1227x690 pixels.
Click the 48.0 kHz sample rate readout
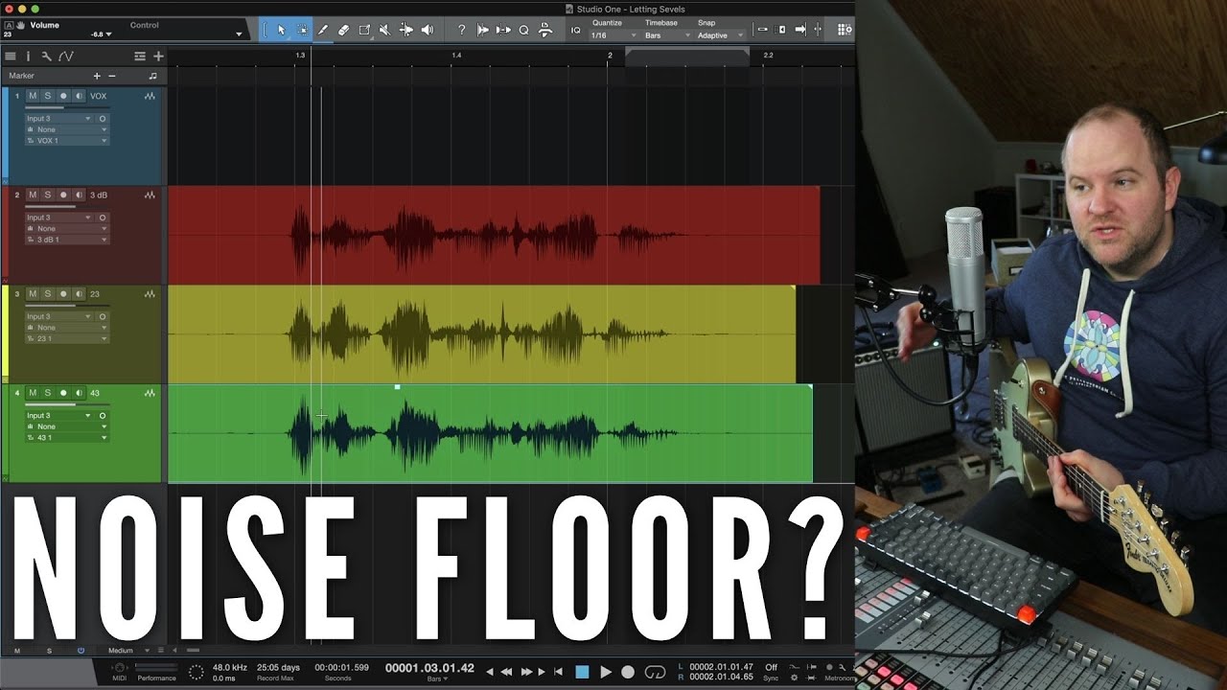229,667
